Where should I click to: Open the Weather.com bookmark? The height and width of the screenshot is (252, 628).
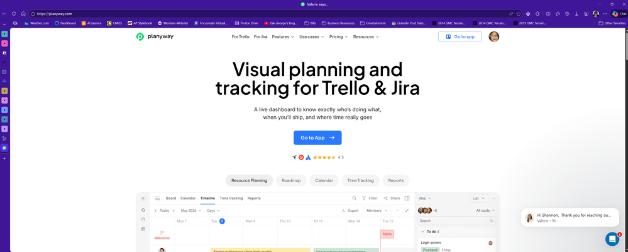37,23
